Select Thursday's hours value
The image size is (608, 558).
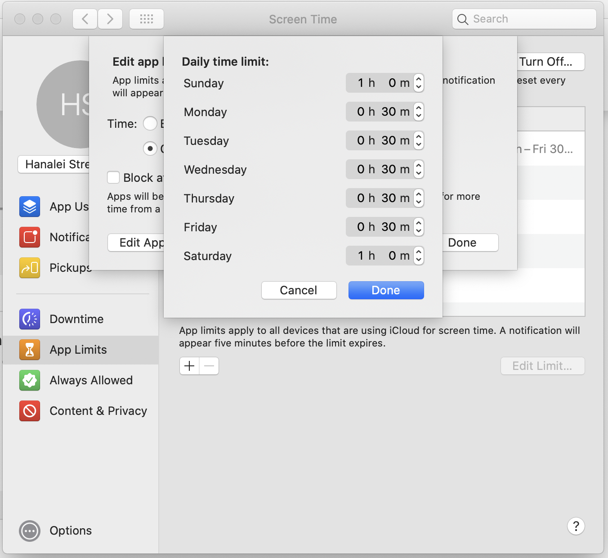361,198
